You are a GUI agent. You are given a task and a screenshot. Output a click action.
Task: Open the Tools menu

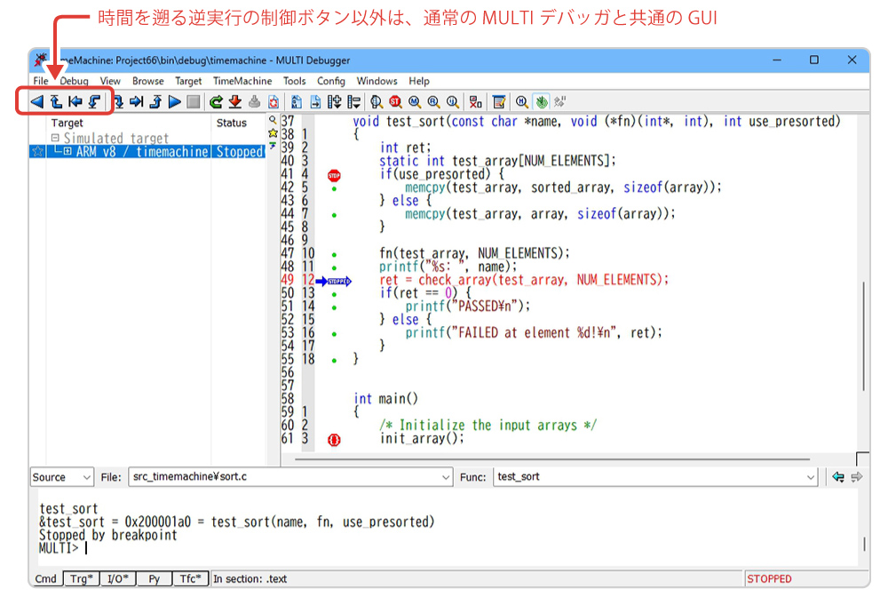tap(295, 81)
